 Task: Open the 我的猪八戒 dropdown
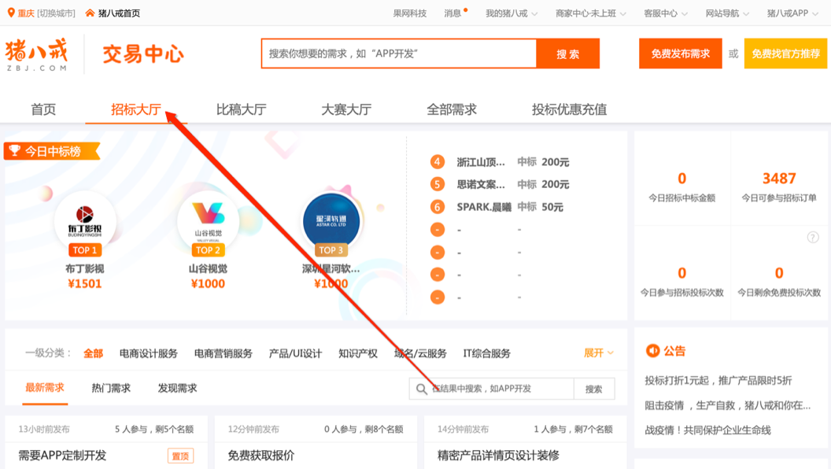(x=512, y=13)
